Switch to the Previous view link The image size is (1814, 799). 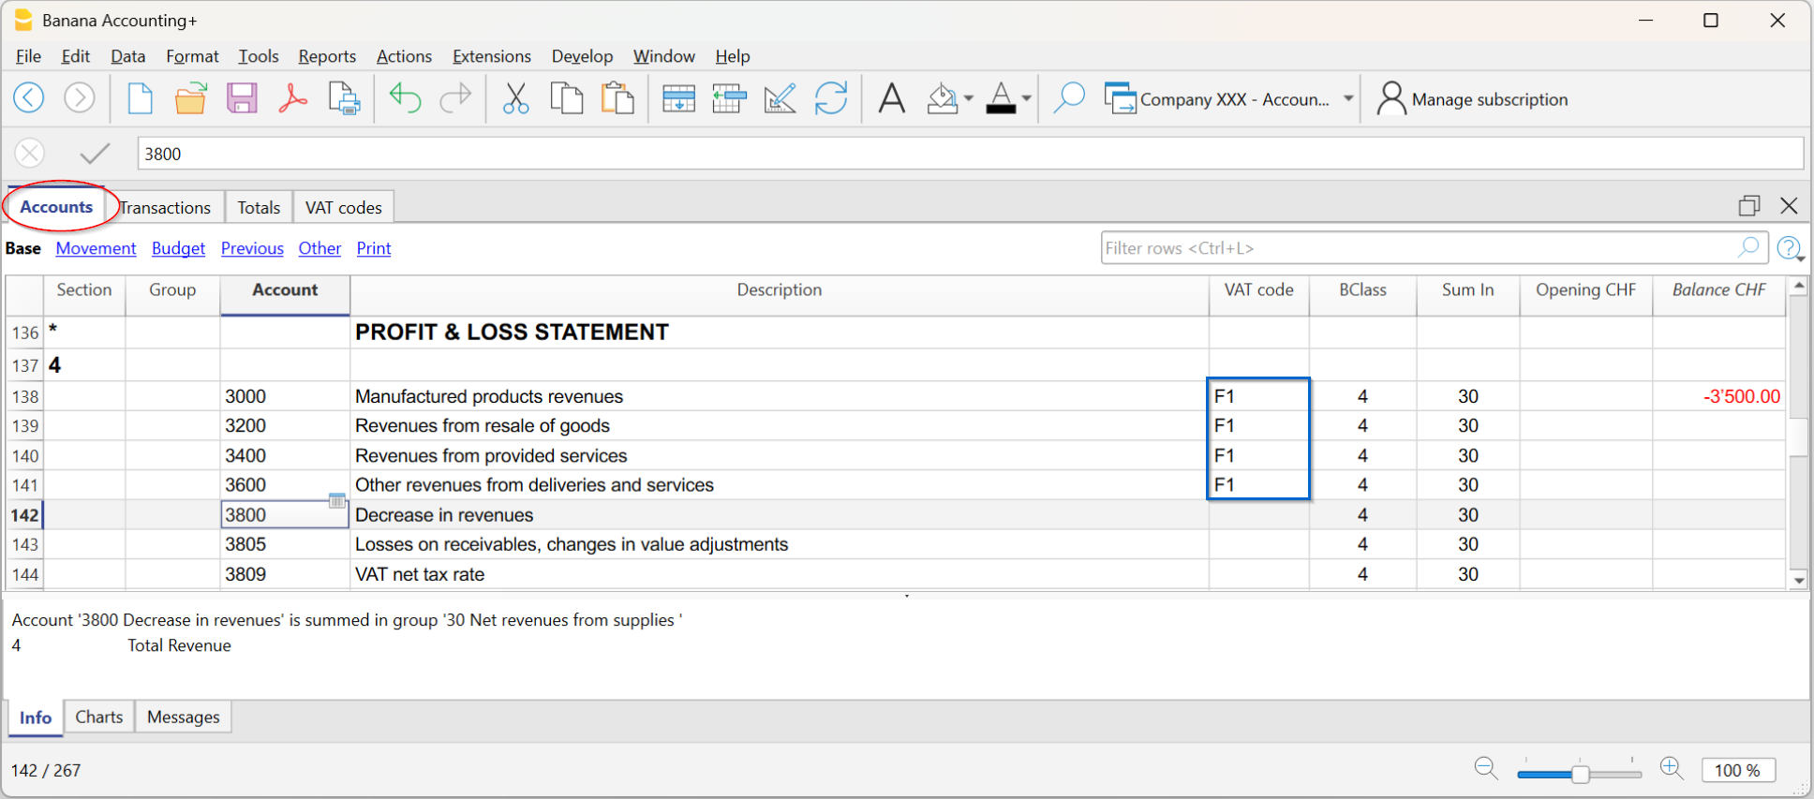pyautogui.click(x=252, y=248)
